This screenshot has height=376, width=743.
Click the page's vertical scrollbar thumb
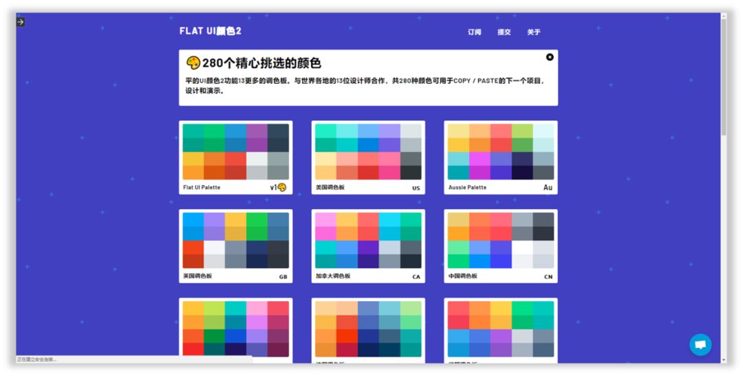pyautogui.click(x=724, y=76)
